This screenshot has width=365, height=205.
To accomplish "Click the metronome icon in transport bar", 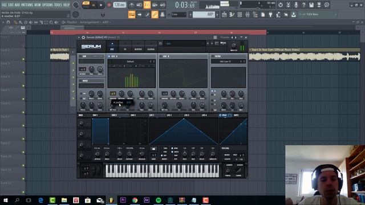I will [x=132, y=5].
